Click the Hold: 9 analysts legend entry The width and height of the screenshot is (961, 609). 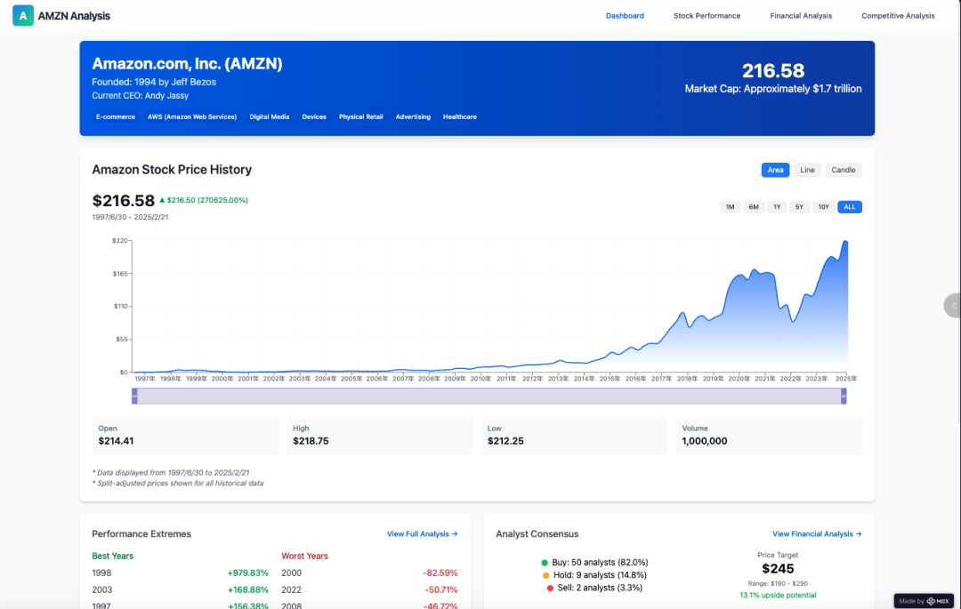coord(594,574)
